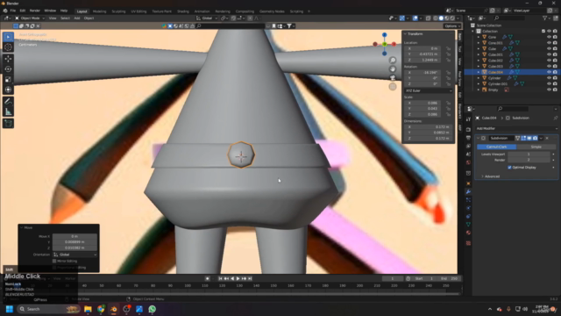This screenshot has height=316, width=561.
Task: Open the Particles properties tab icon
Action: 468,200
